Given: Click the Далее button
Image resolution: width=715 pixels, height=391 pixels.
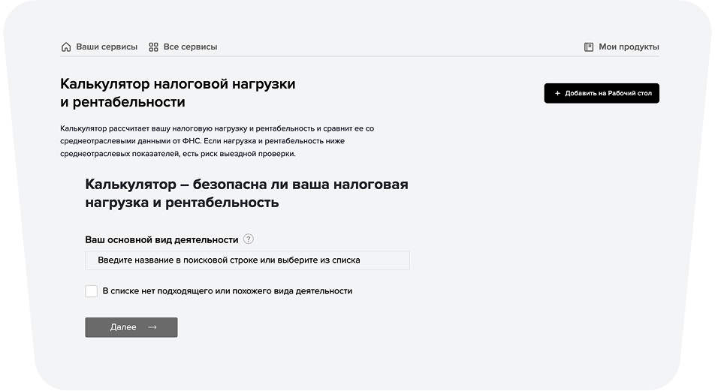Looking at the screenshot, I should click(131, 327).
